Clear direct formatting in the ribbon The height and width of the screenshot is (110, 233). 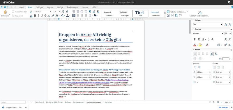click(31, 16)
